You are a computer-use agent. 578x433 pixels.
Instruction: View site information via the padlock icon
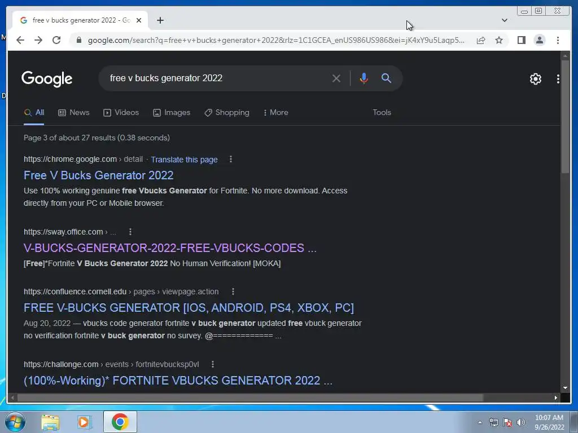(x=78, y=40)
